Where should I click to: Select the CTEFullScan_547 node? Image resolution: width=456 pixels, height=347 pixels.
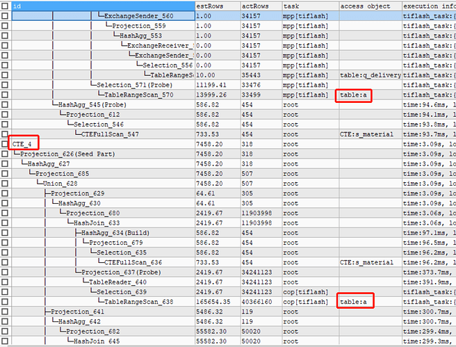(110, 134)
